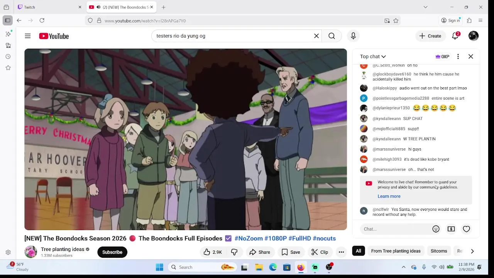
Task: Reload the page in Firefox
Action: (42, 20)
